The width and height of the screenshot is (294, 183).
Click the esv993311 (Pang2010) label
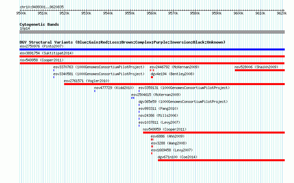(x=158, y=108)
